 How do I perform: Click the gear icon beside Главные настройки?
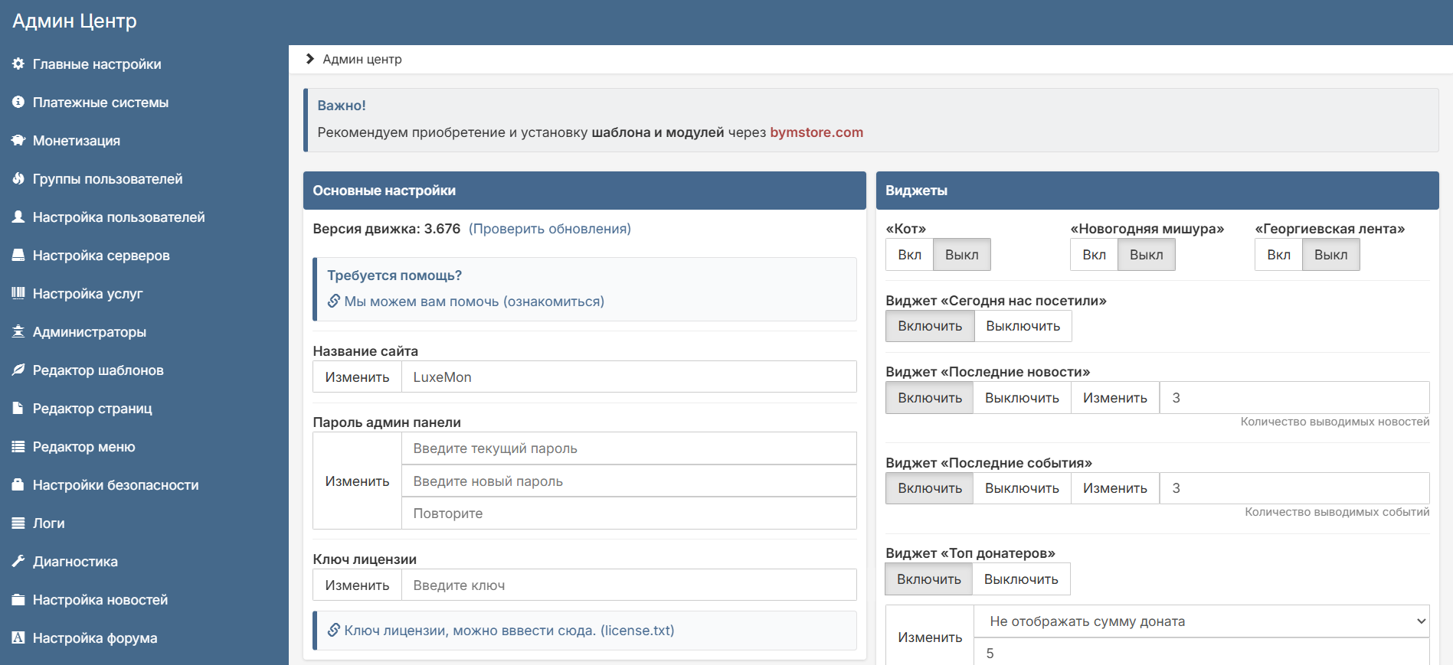pos(18,64)
